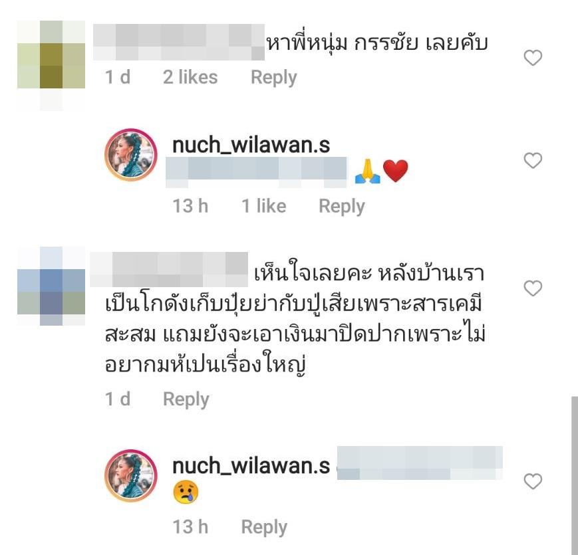
Task: Reply to the หาพี่หนุ่ม กรรชัย comment
Action: pos(273,78)
